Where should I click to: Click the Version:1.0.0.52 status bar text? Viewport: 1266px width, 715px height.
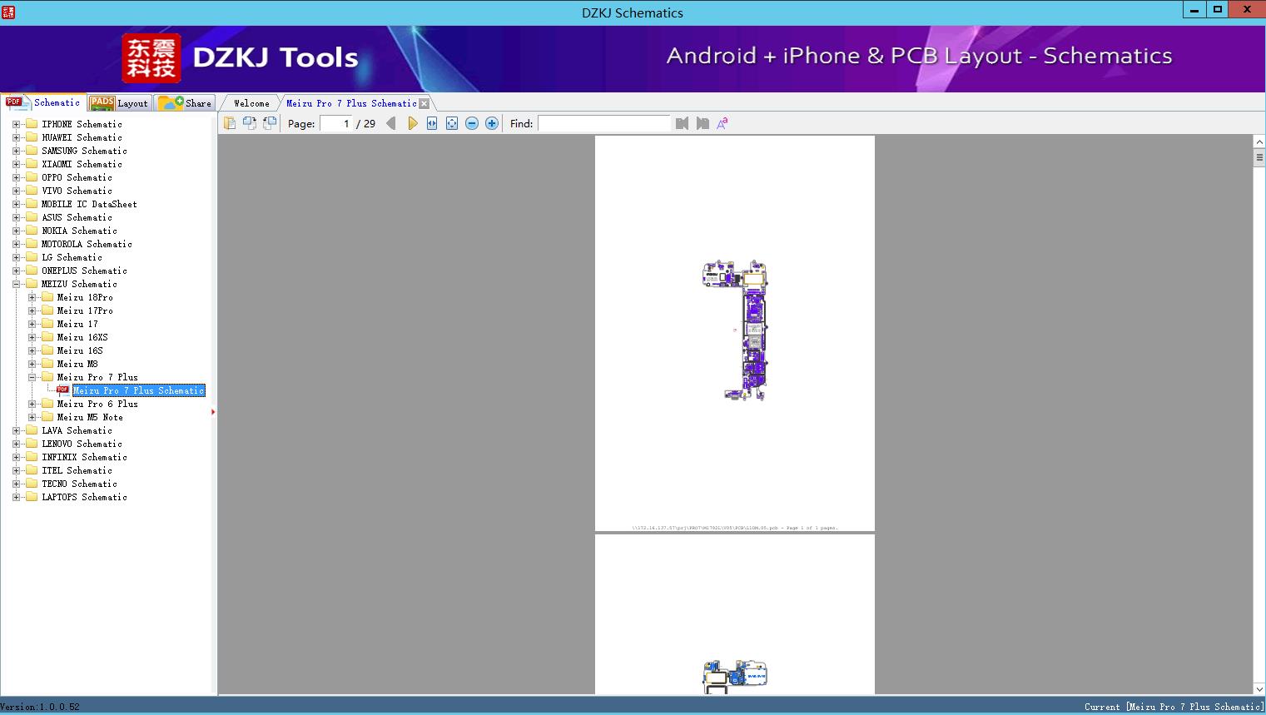(x=40, y=707)
